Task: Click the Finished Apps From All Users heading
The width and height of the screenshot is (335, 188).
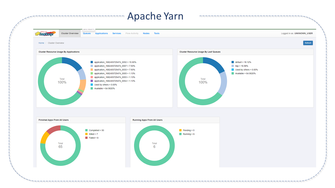Action: click(x=54, y=120)
